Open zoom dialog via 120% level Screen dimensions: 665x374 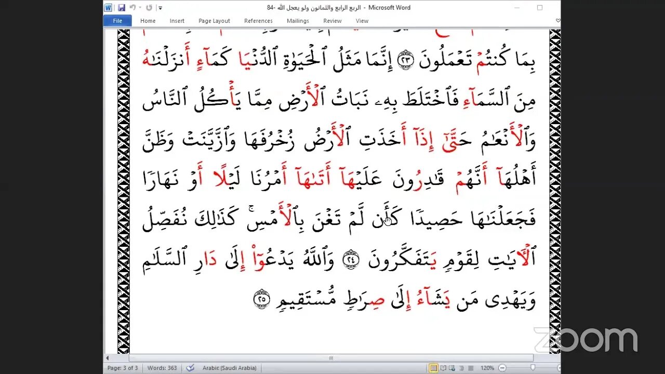[487, 368]
